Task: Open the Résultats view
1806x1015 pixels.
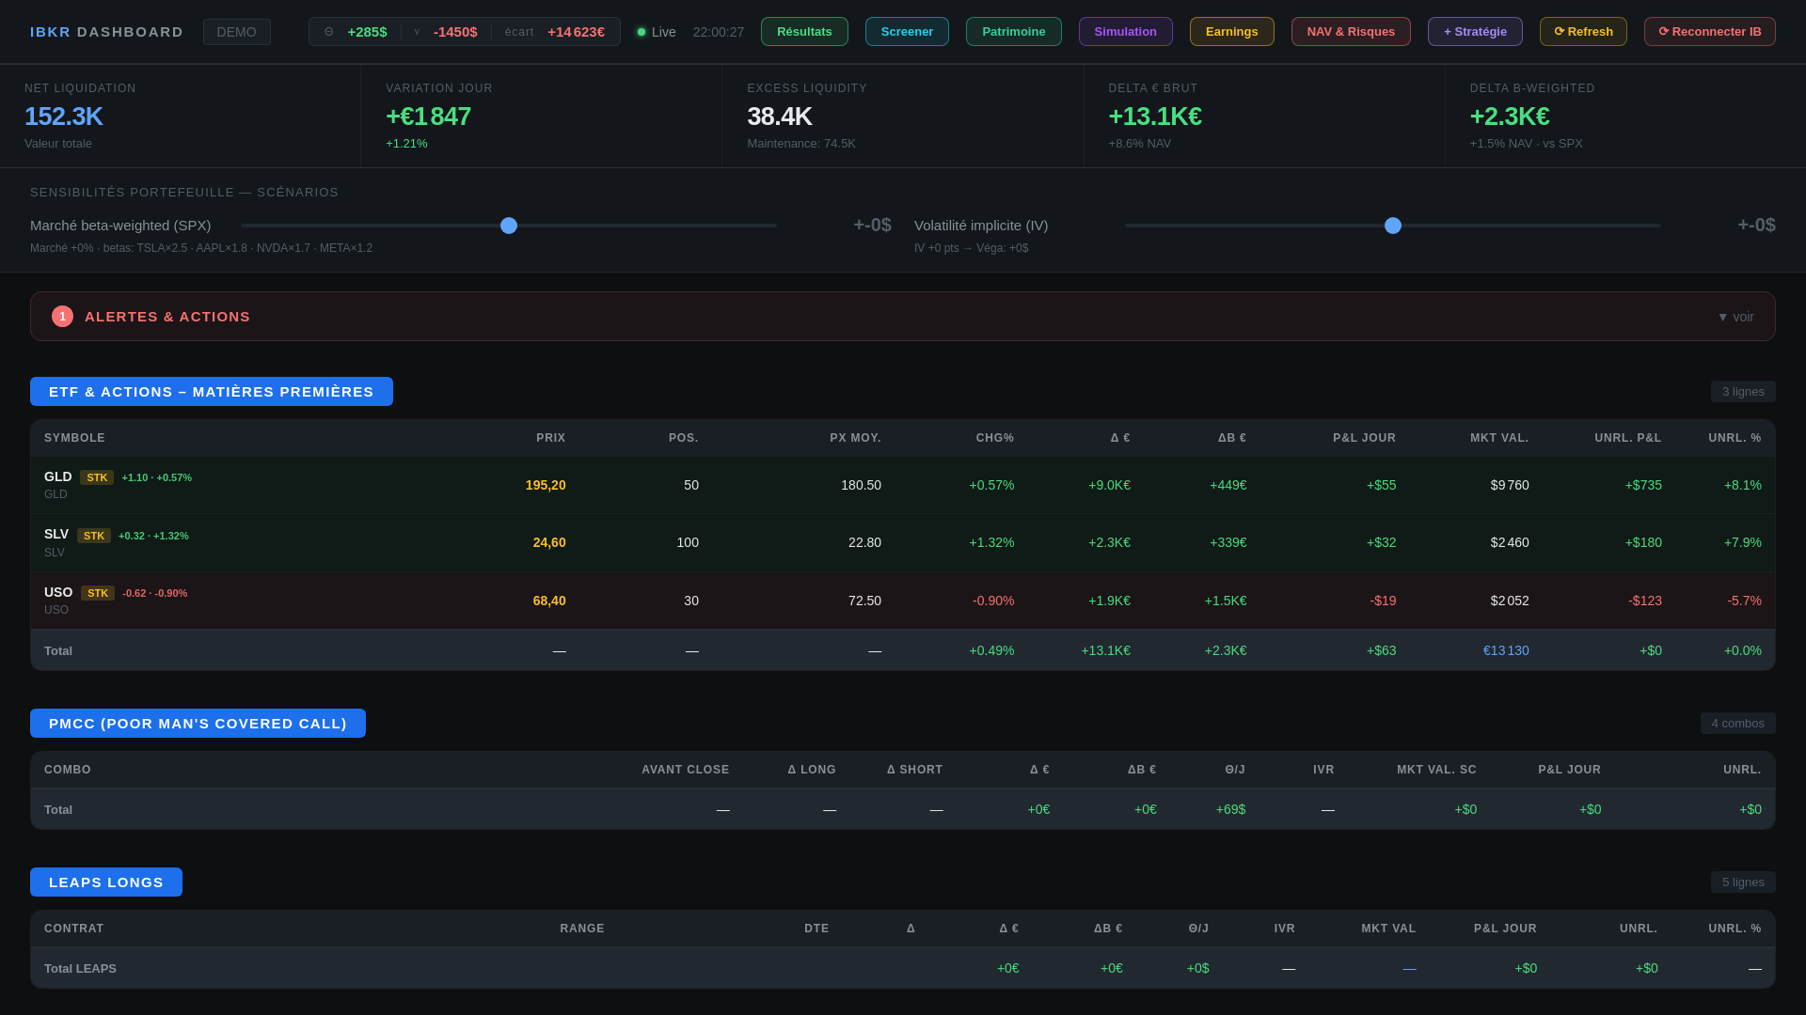Action: tap(804, 32)
